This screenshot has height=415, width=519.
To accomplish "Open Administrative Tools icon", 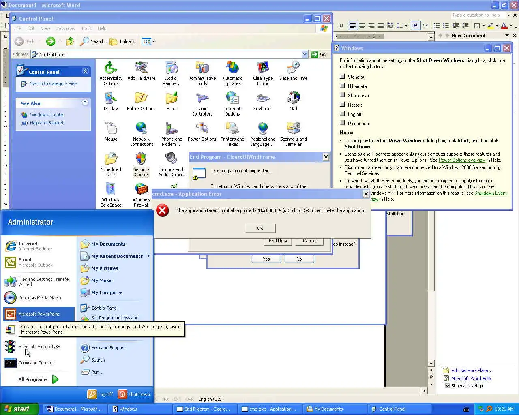I will 202,73.
